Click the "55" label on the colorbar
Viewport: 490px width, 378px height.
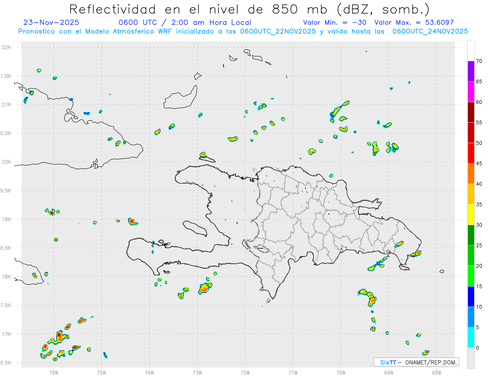tap(479, 123)
